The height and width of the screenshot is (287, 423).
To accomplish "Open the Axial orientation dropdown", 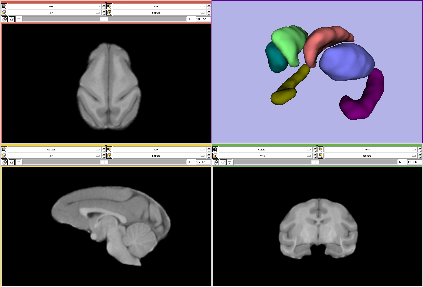I will 54,6.
